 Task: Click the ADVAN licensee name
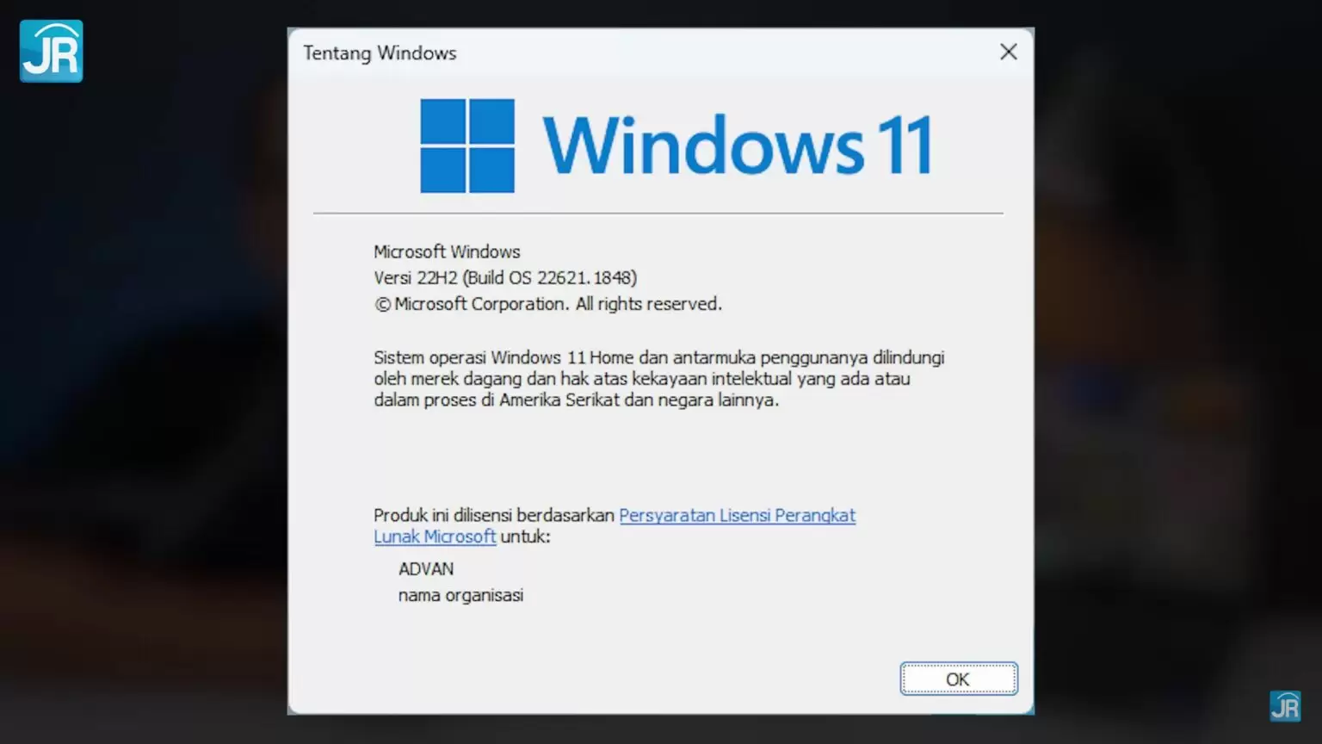click(x=426, y=569)
